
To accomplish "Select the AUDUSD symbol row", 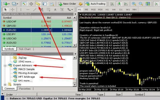I will [x=37, y=43].
